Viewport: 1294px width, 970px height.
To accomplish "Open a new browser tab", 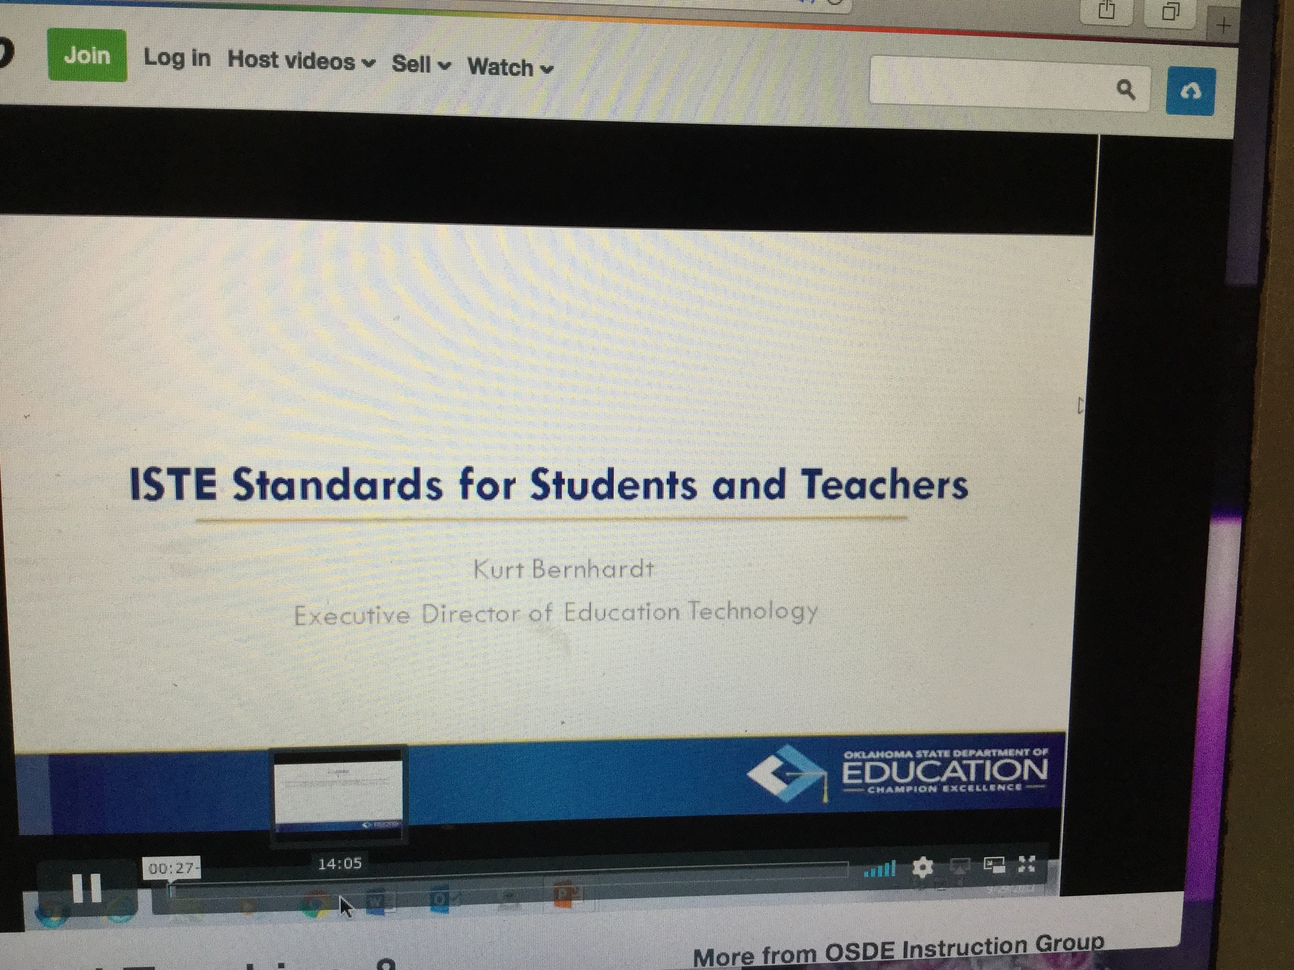I will click(1224, 26).
